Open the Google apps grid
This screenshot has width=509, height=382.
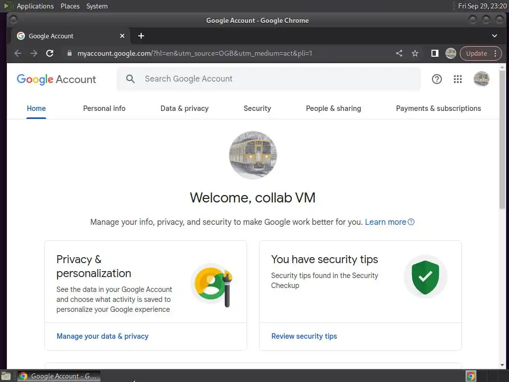pos(458,79)
